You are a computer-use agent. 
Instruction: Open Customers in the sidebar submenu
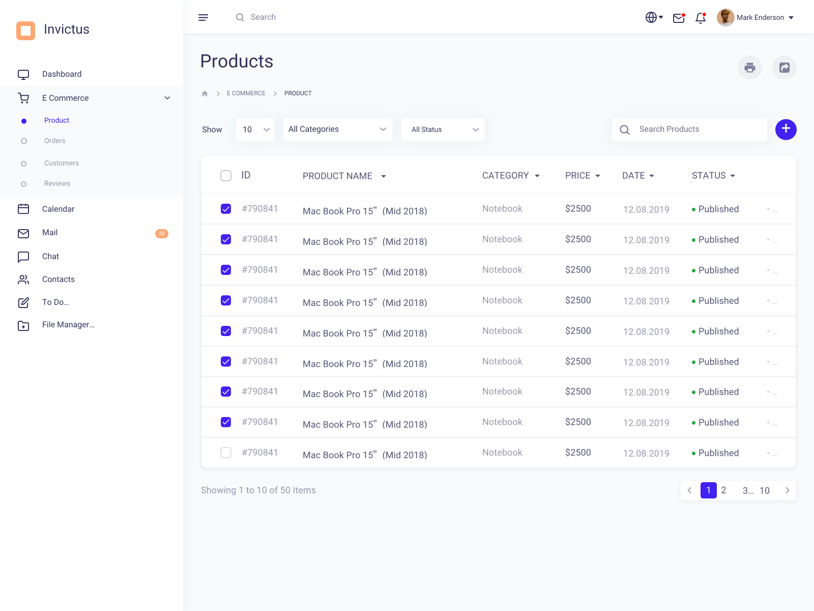(x=62, y=163)
